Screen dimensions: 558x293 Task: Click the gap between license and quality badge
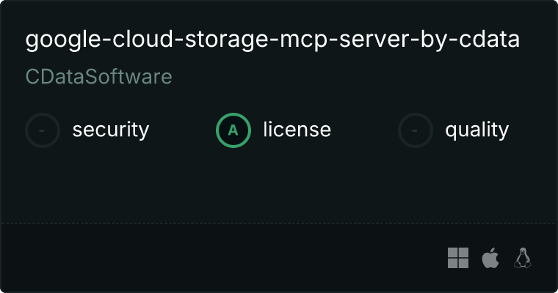pyautogui.click(x=364, y=130)
